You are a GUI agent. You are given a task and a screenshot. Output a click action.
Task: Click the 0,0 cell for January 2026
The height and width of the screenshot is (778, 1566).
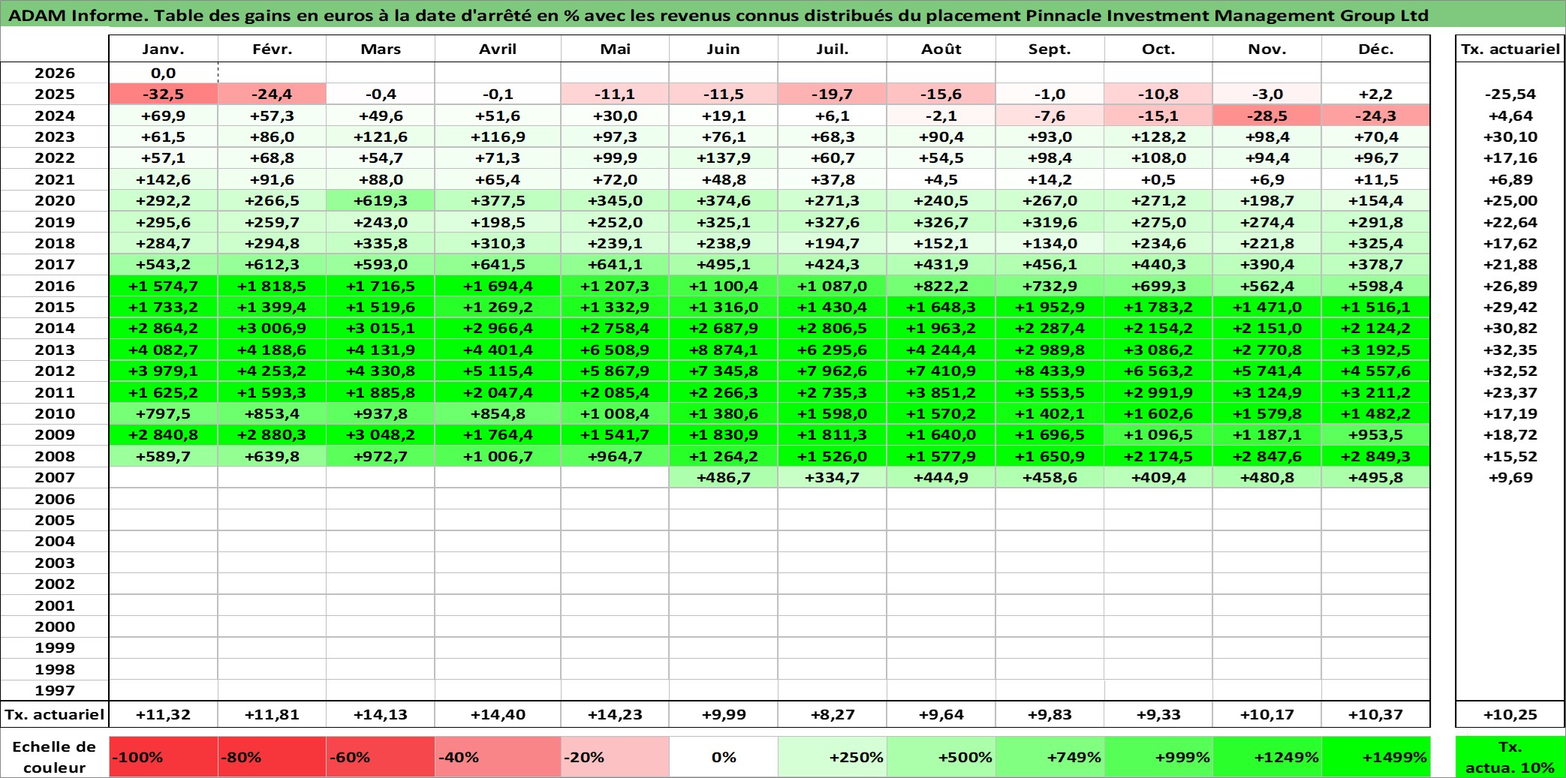pyautogui.click(x=163, y=73)
